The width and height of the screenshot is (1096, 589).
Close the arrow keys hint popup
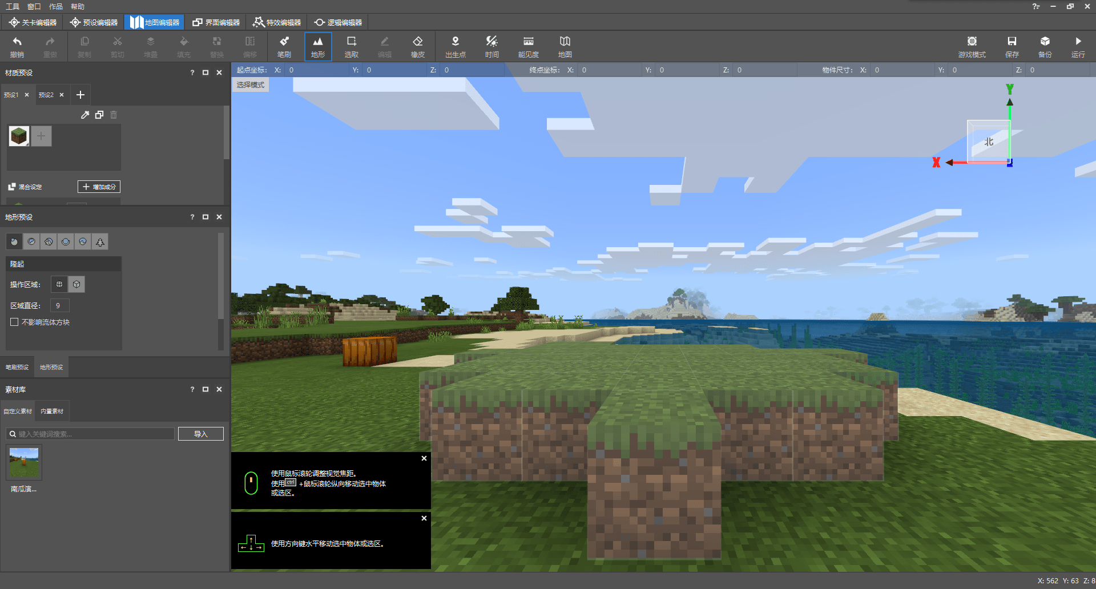424,518
